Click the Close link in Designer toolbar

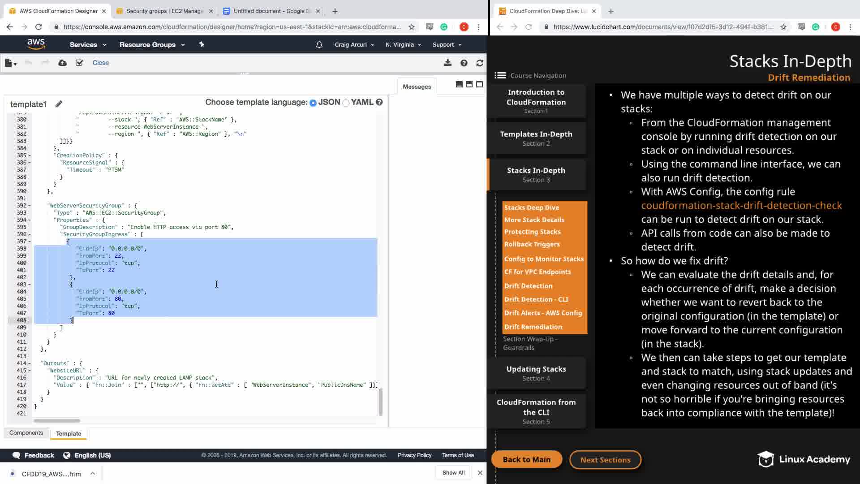100,63
